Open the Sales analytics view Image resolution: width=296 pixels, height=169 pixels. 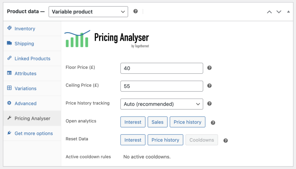tap(157, 122)
